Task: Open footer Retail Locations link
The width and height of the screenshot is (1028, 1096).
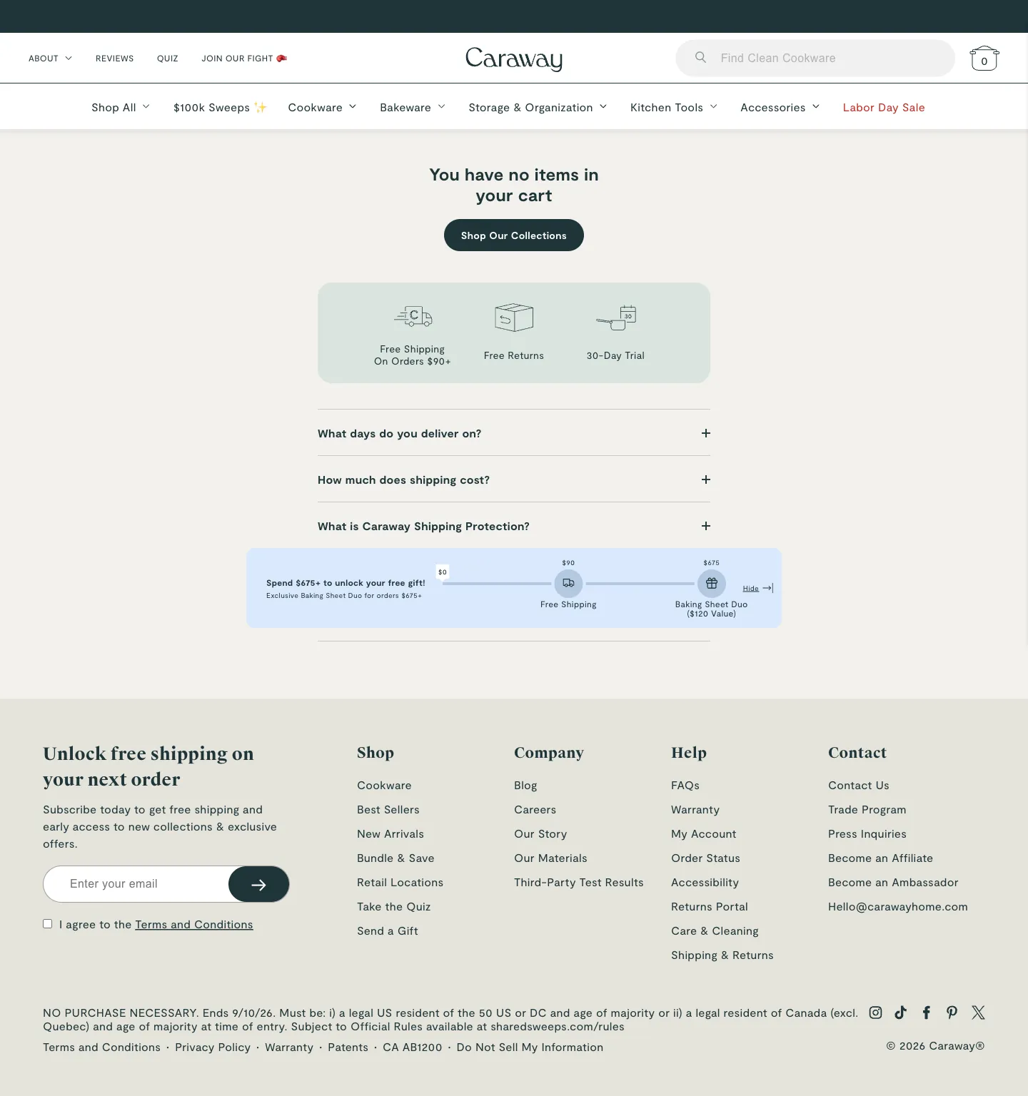Action: (400, 883)
